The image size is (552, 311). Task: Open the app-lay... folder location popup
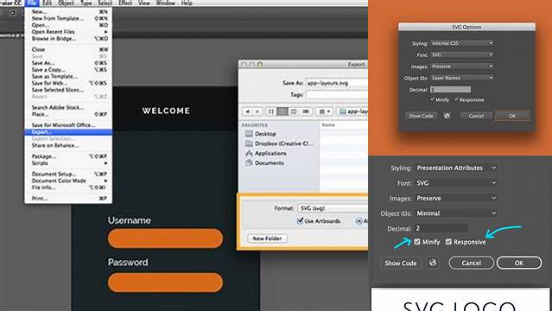pyautogui.click(x=352, y=111)
